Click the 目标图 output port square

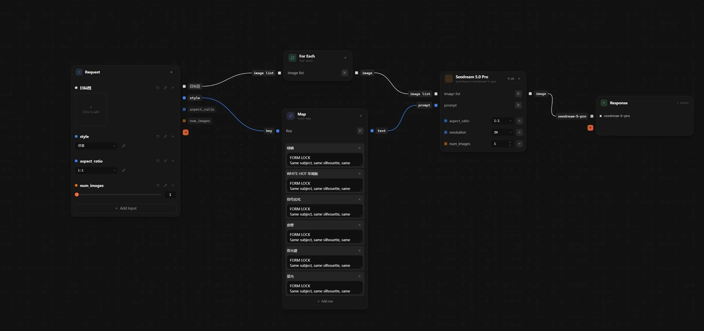184,86
